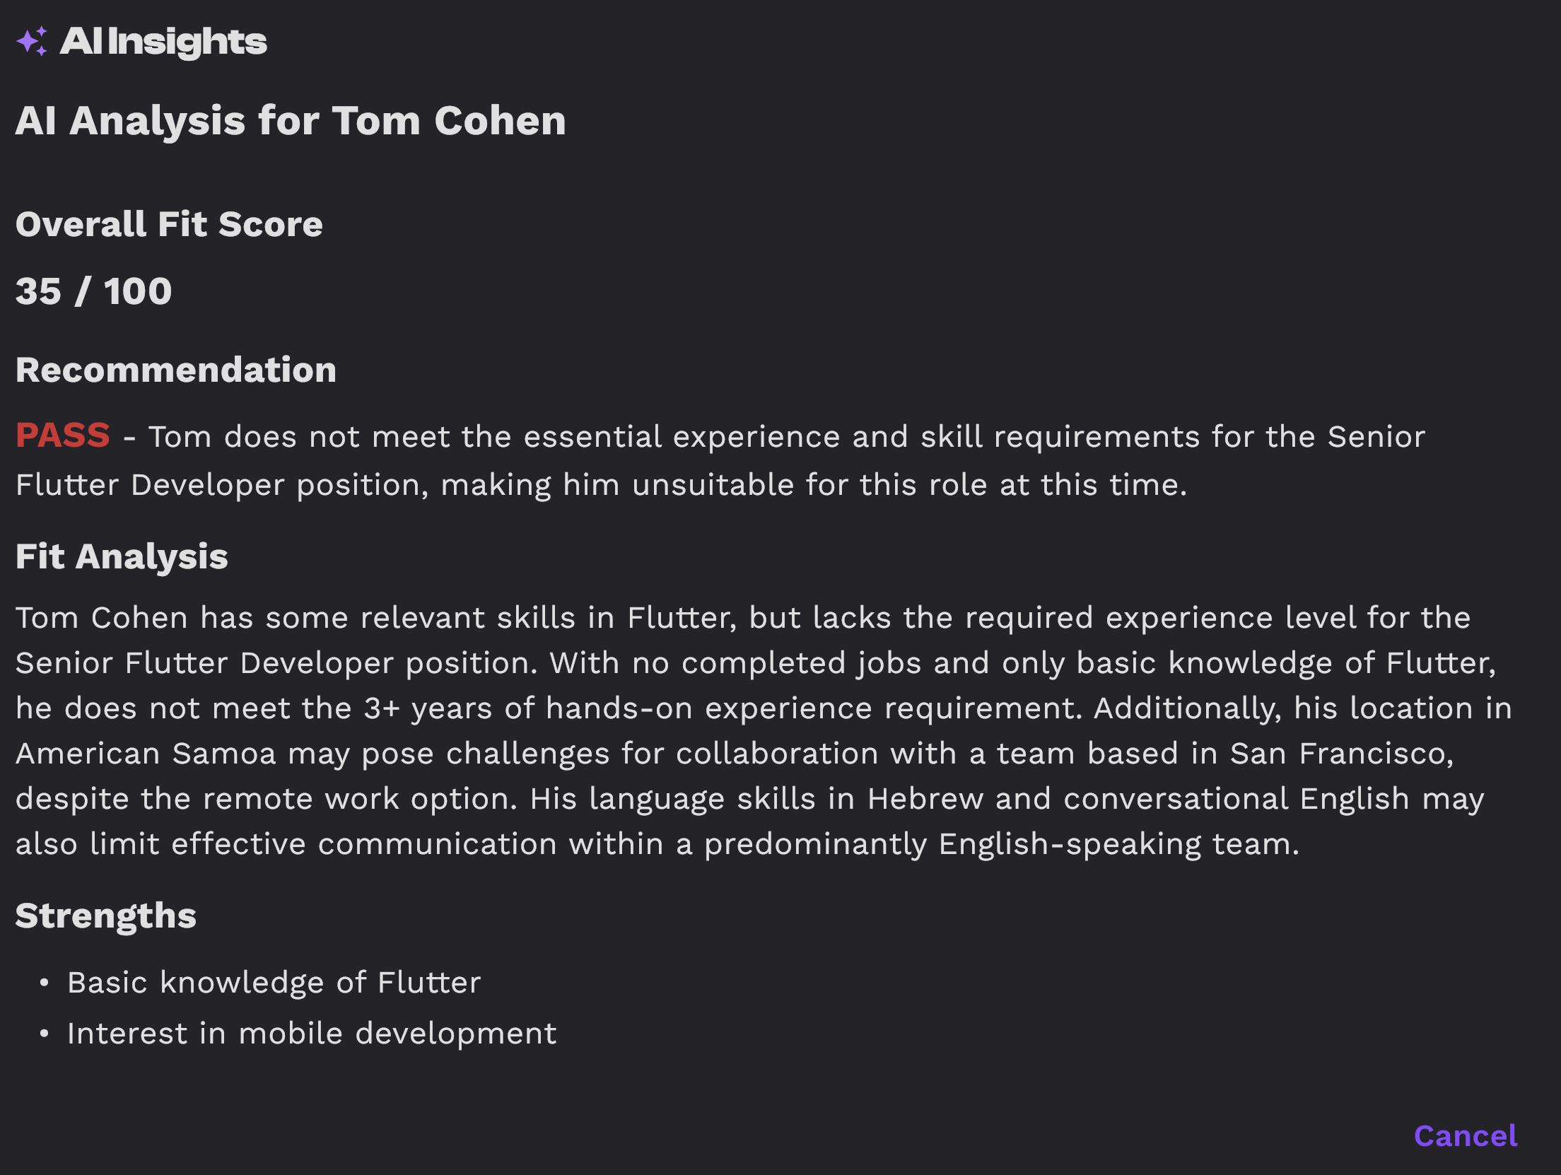
Task: Click the 'AI Analysis for Tom Cohen' heading
Action: click(x=291, y=121)
